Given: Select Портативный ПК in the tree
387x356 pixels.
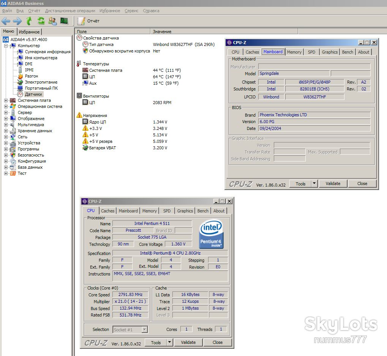Looking at the screenshot, I should (x=41, y=88).
